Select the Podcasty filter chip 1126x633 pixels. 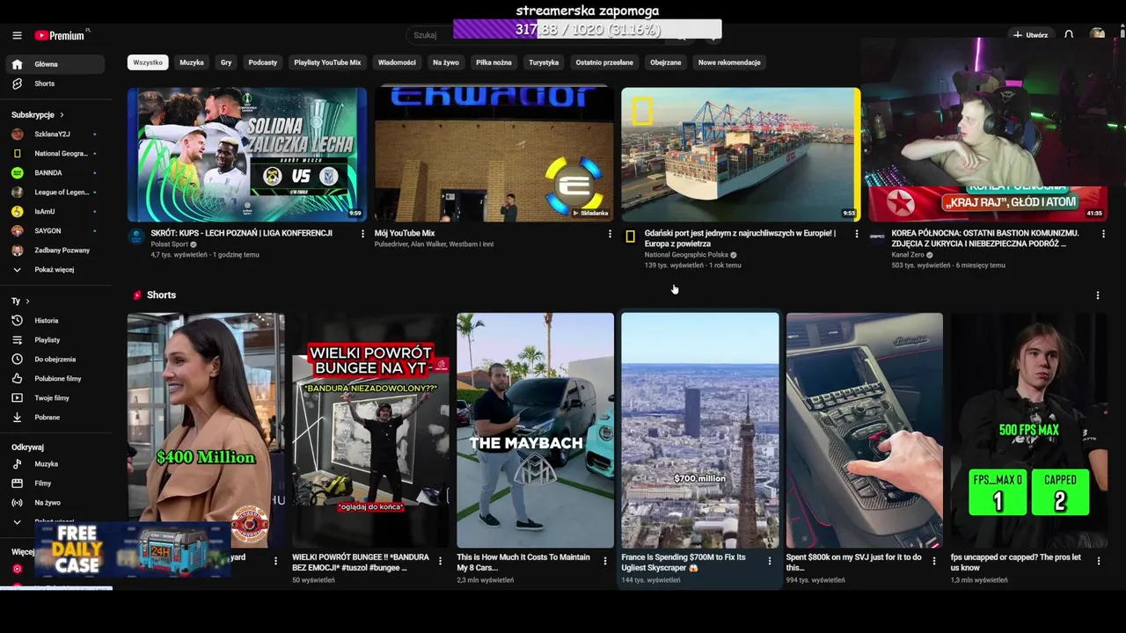tap(263, 62)
